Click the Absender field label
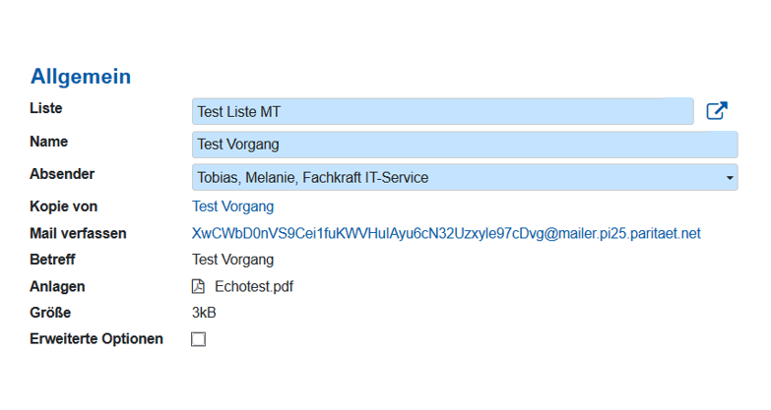 tap(62, 174)
